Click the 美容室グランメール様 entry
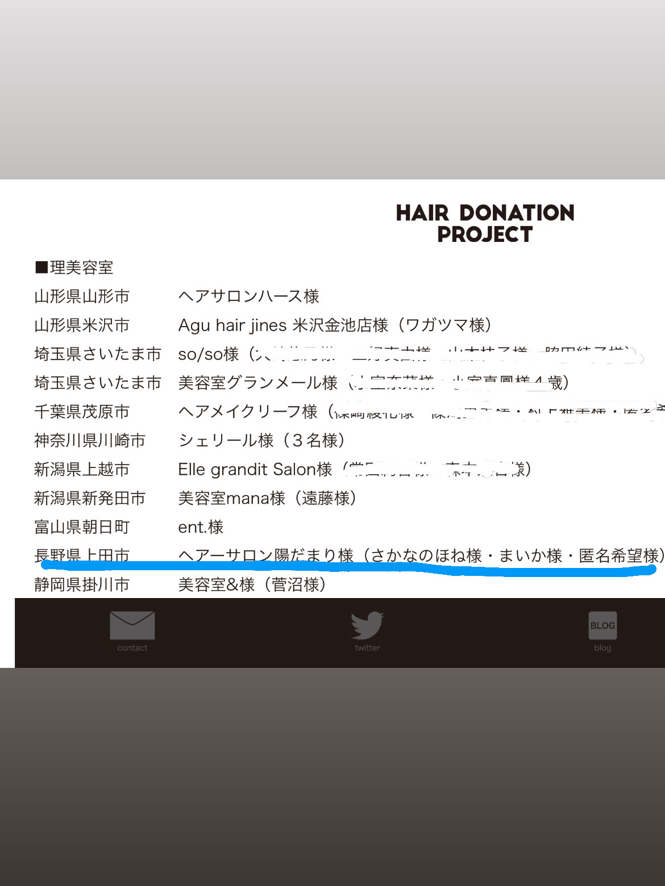 pyautogui.click(x=258, y=383)
